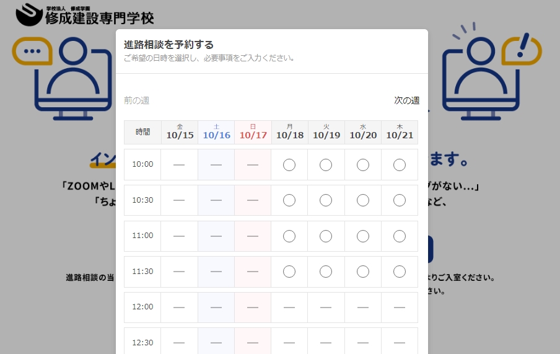This screenshot has height=354, width=560.
Task: Select the 10:00 slot on Wednesday 10/20
Action: pyautogui.click(x=363, y=165)
